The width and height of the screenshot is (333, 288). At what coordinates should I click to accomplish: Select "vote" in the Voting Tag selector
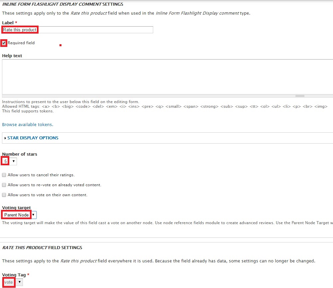pyautogui.click(x=9, y=282)
